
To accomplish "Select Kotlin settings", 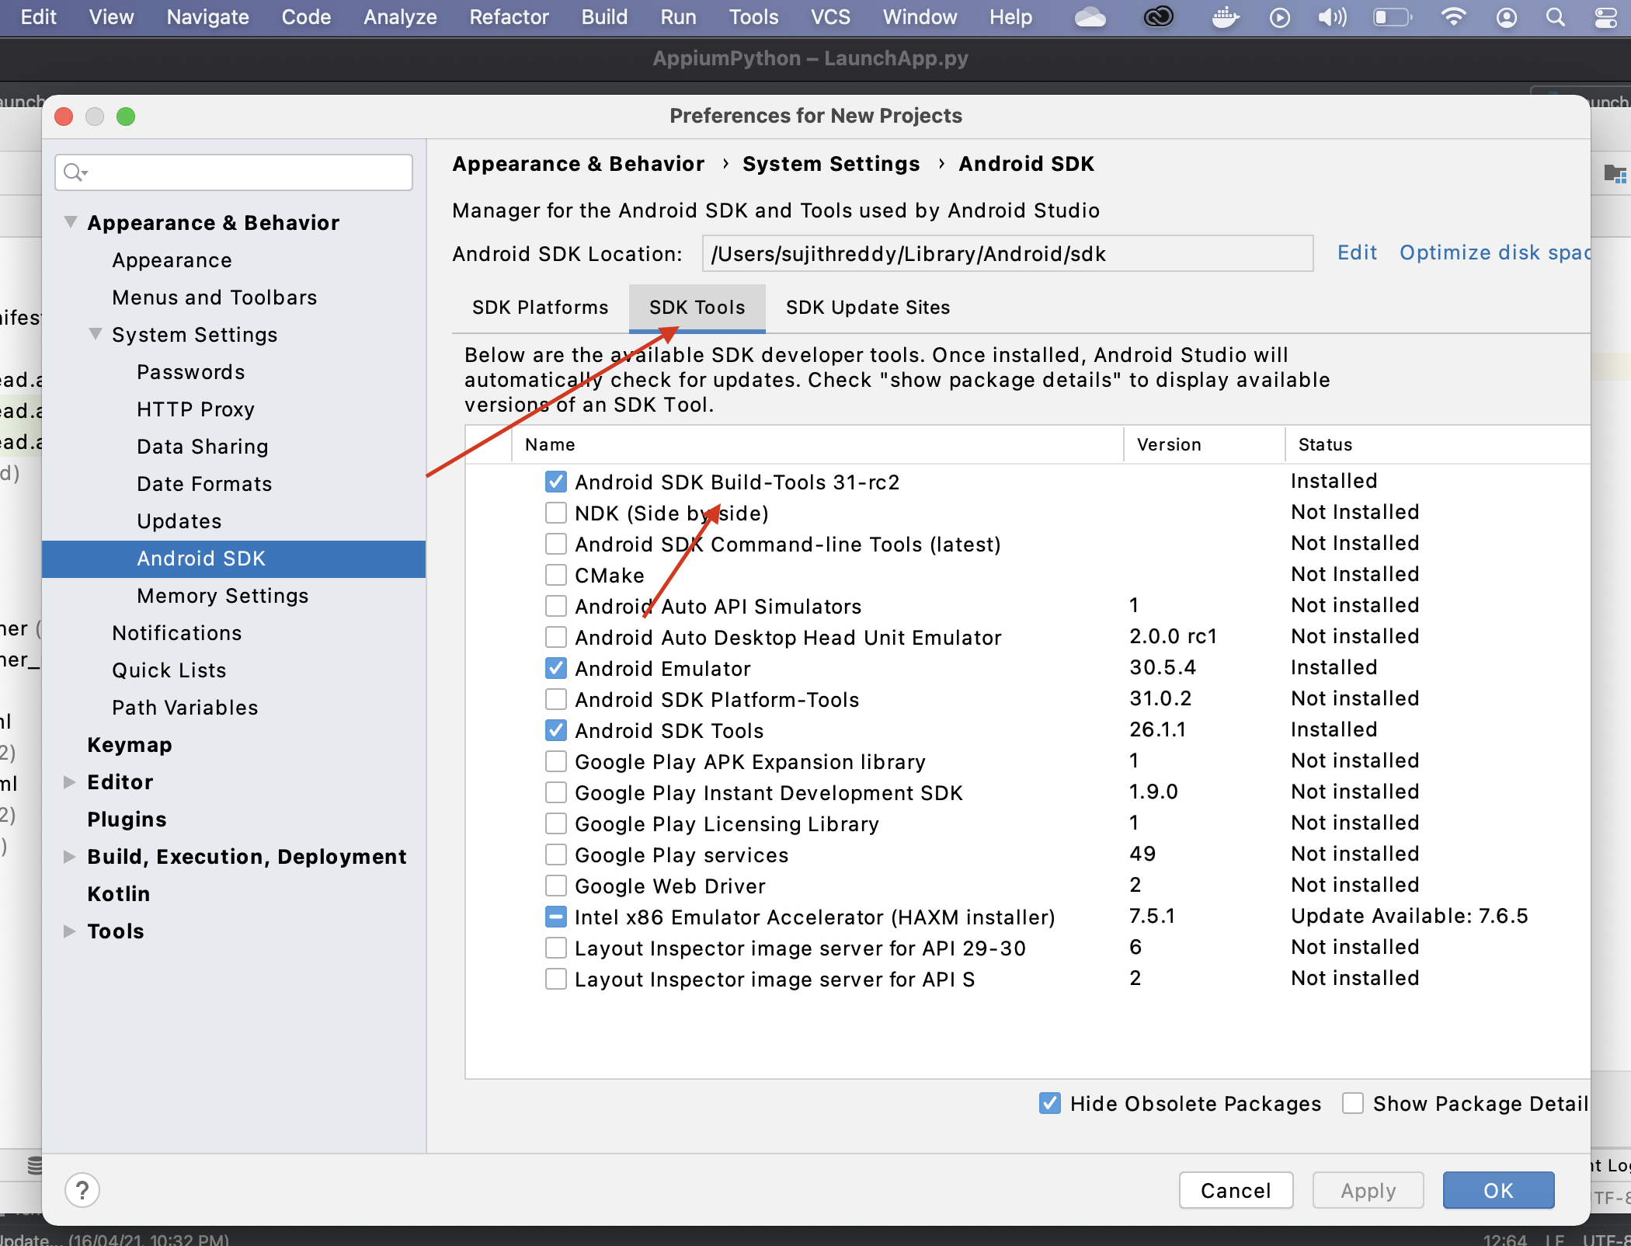I will pyautogui.click(x=119, y=894).
